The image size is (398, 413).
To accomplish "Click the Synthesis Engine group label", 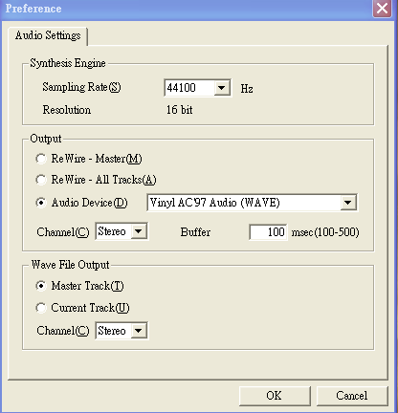I will coord(68,63).
